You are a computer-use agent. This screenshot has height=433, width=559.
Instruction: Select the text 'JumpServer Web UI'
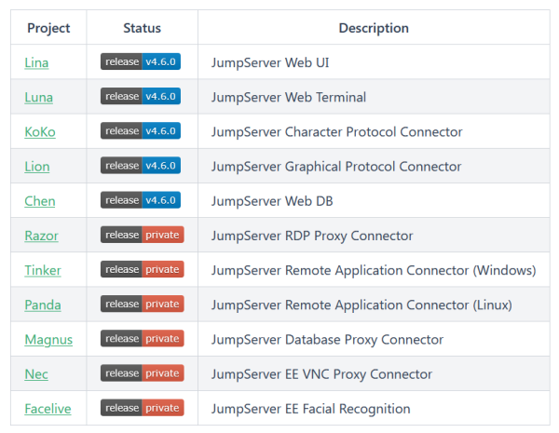point(270,62)
